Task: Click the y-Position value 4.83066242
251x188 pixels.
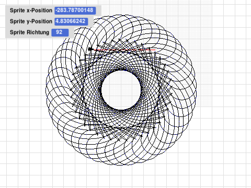Action: coord(71,21)
